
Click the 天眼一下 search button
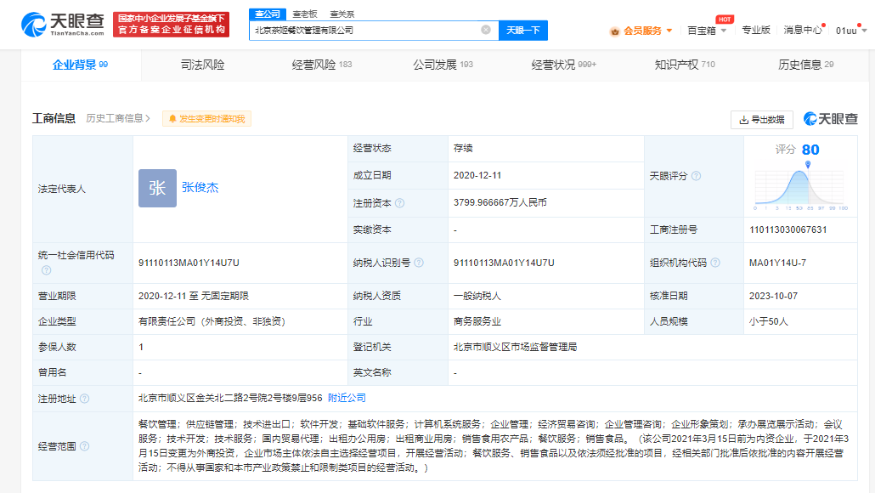[x=523, y=30]
